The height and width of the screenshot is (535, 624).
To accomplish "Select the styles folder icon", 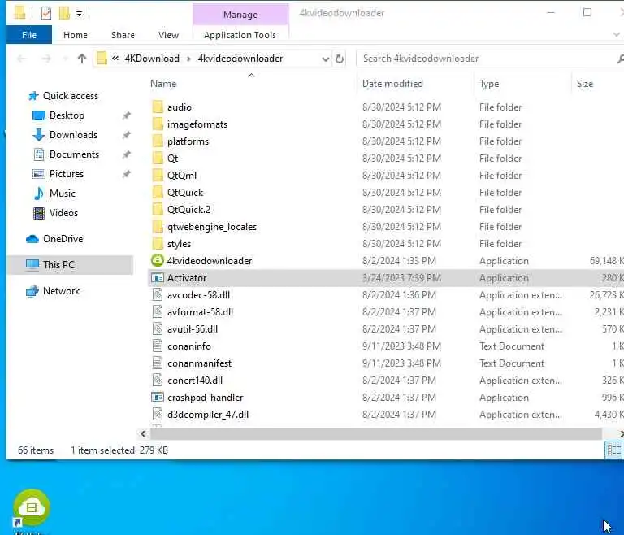I will pyautogui.click(x=158, y=244).
